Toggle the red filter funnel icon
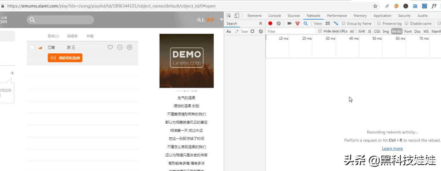 pyautogui.click(x=297, y=24)
